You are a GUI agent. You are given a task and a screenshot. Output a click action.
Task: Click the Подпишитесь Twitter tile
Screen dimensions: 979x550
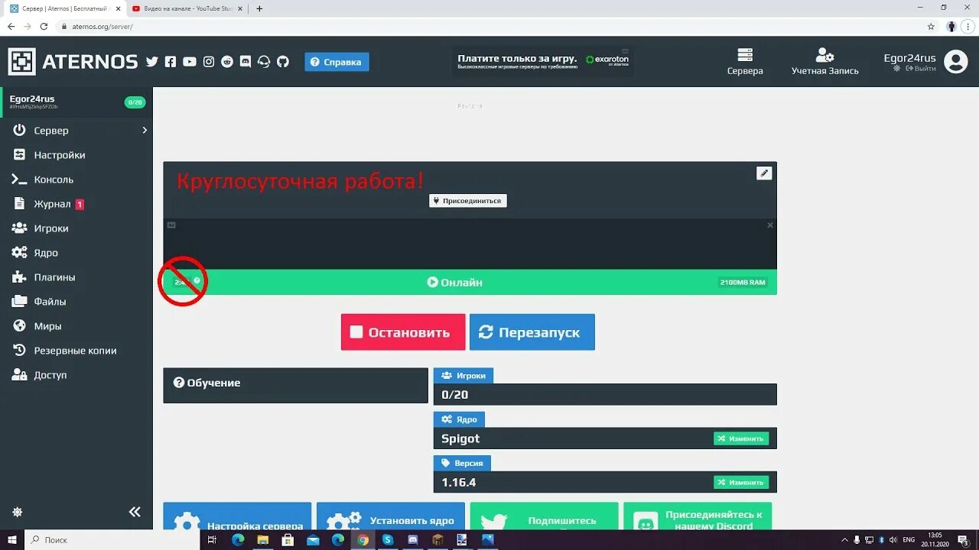click(x=544, y=516)
